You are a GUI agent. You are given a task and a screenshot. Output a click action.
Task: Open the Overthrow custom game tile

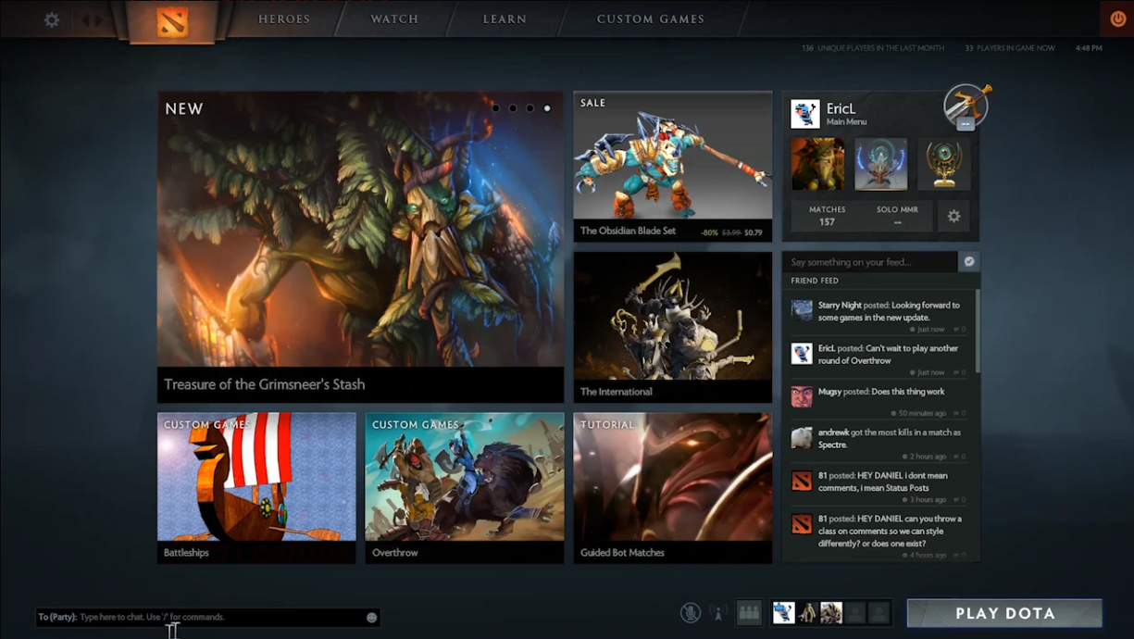(x=465, y=488)
